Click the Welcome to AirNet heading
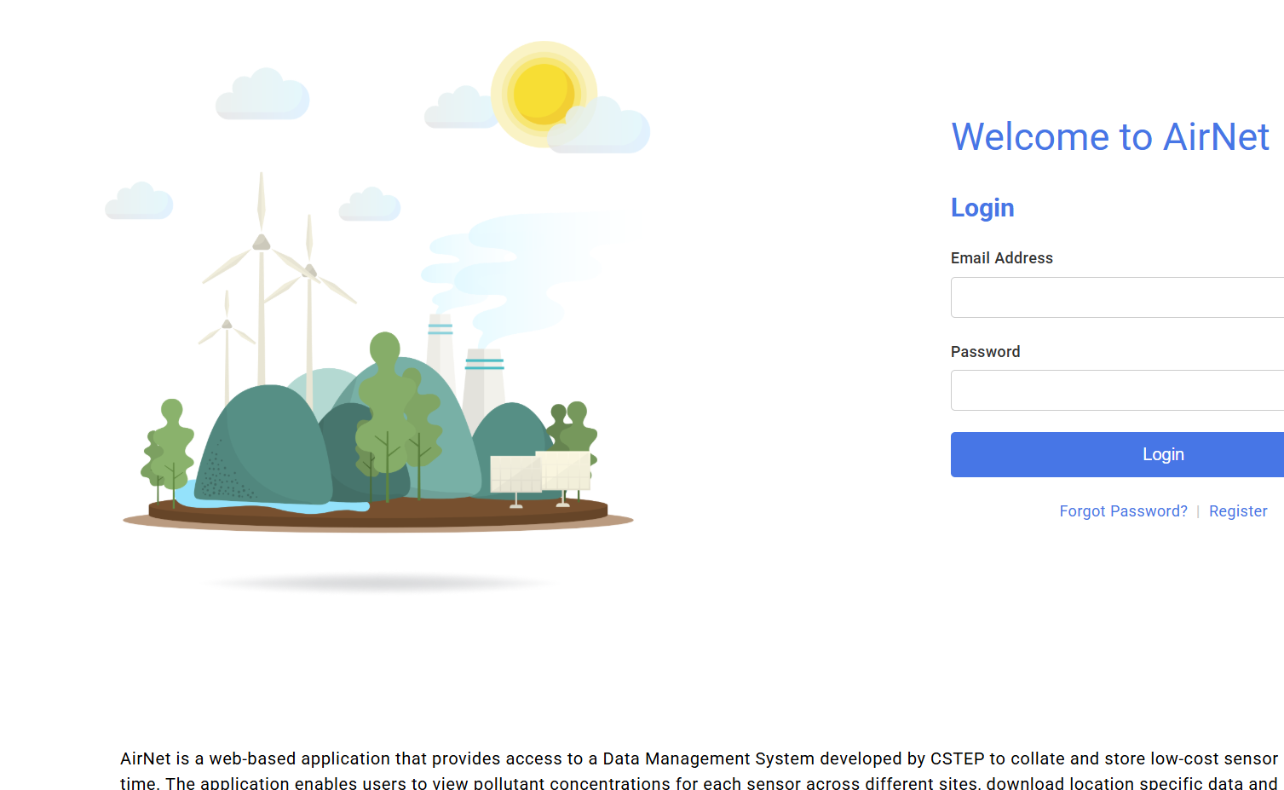Screen dimensions: 1284x790 (1109, 136)
